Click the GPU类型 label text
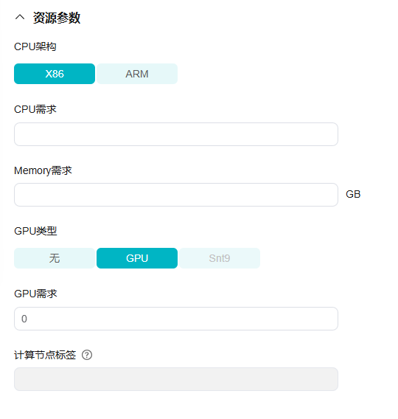The height and width of the screenshot is (419, 398). (x=35, y=231)
